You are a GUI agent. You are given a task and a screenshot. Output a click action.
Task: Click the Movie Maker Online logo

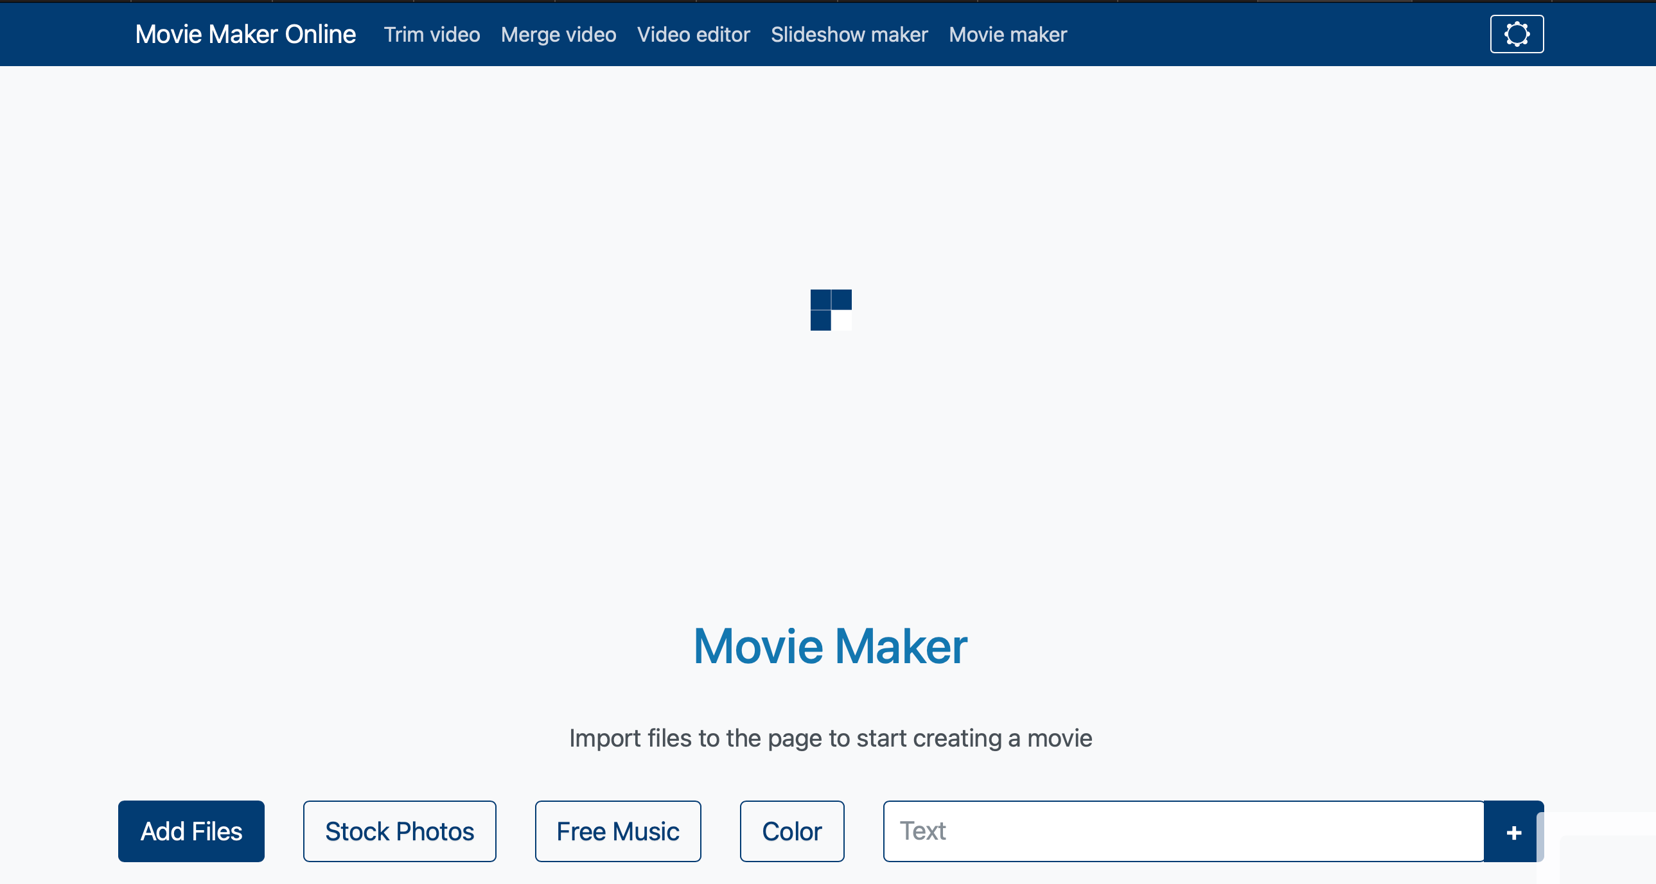(245, 33)
